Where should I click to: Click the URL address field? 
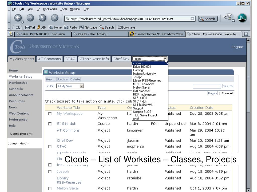tap(130, 19)
